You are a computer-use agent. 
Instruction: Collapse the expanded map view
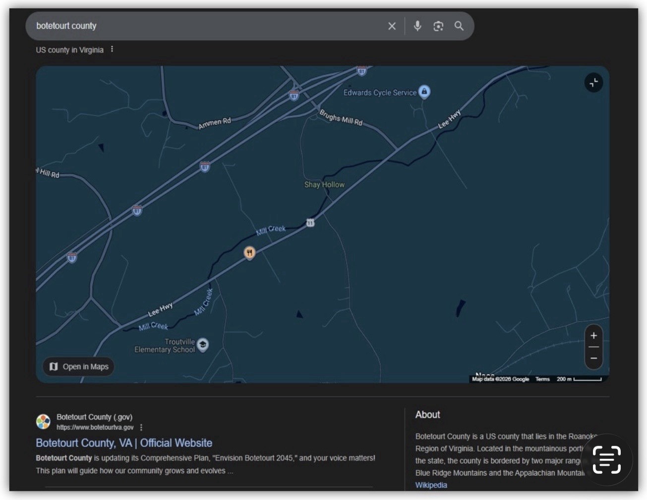click(x=593, y=83)
